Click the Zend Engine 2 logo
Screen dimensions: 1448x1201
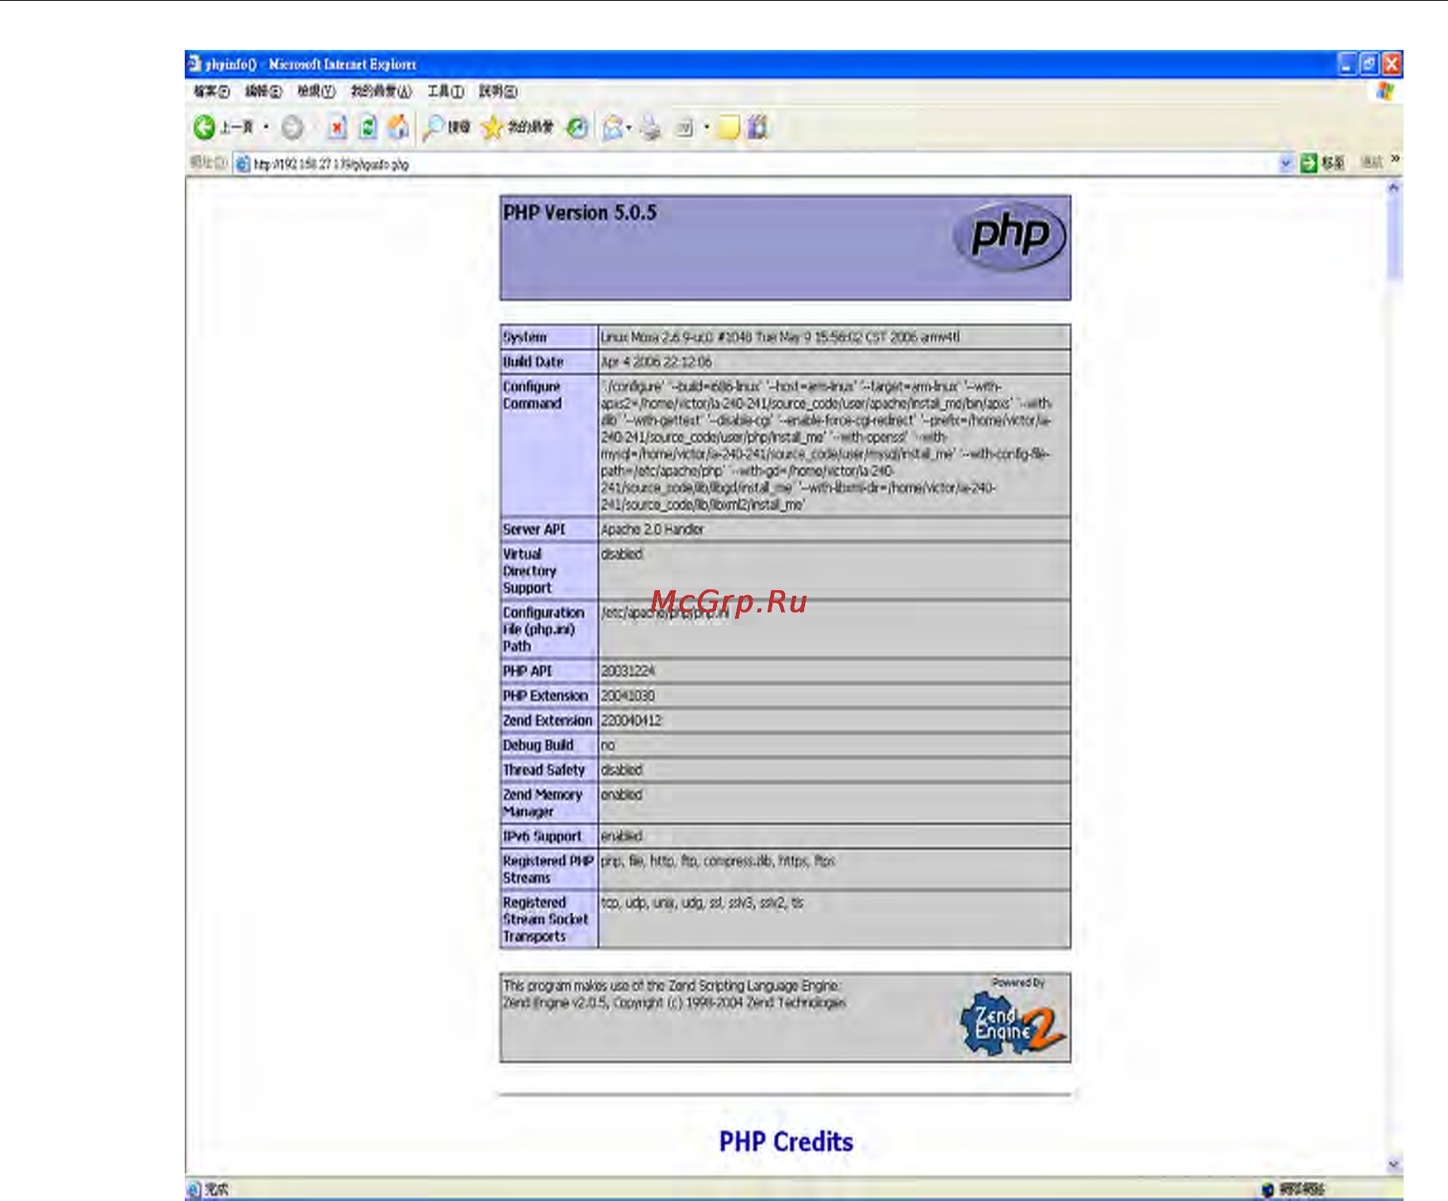[1013, 1023]
